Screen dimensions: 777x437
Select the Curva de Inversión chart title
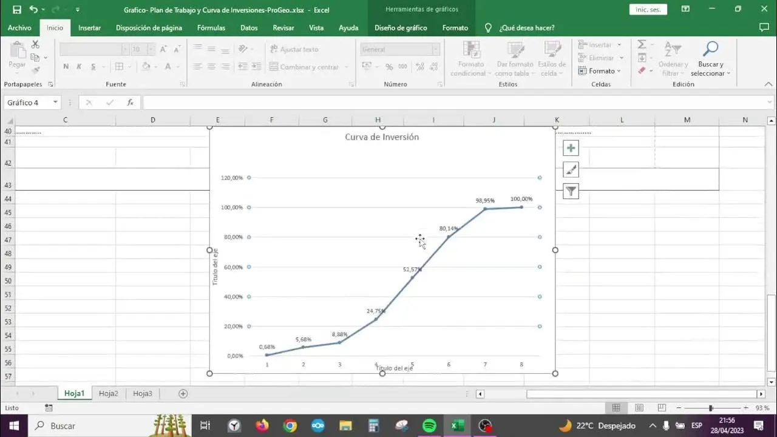point(382,137)
